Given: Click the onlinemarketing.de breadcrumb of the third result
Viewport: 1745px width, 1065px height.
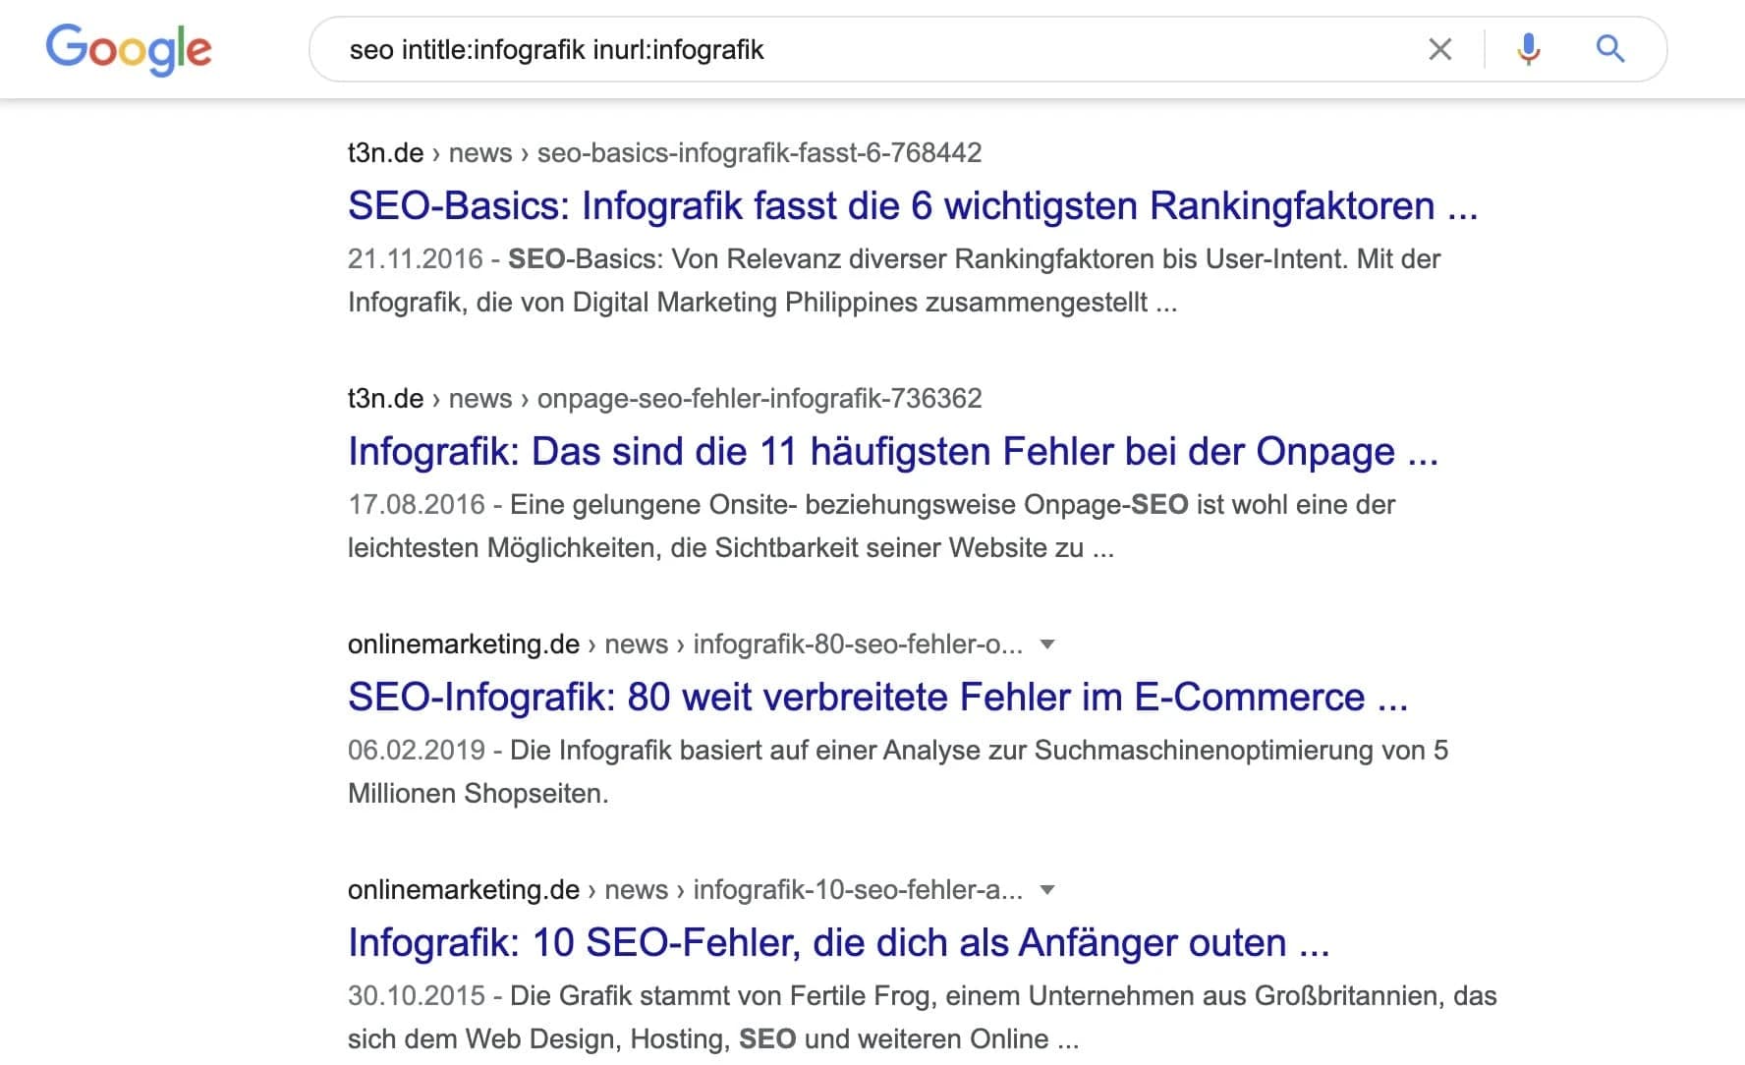Looking at the screenshot, I should point(461,644).
